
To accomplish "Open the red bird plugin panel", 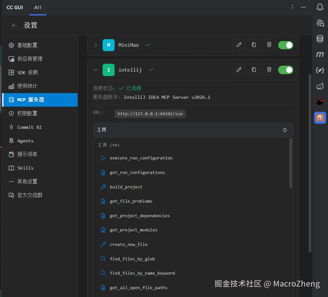I will pos(320,102).
